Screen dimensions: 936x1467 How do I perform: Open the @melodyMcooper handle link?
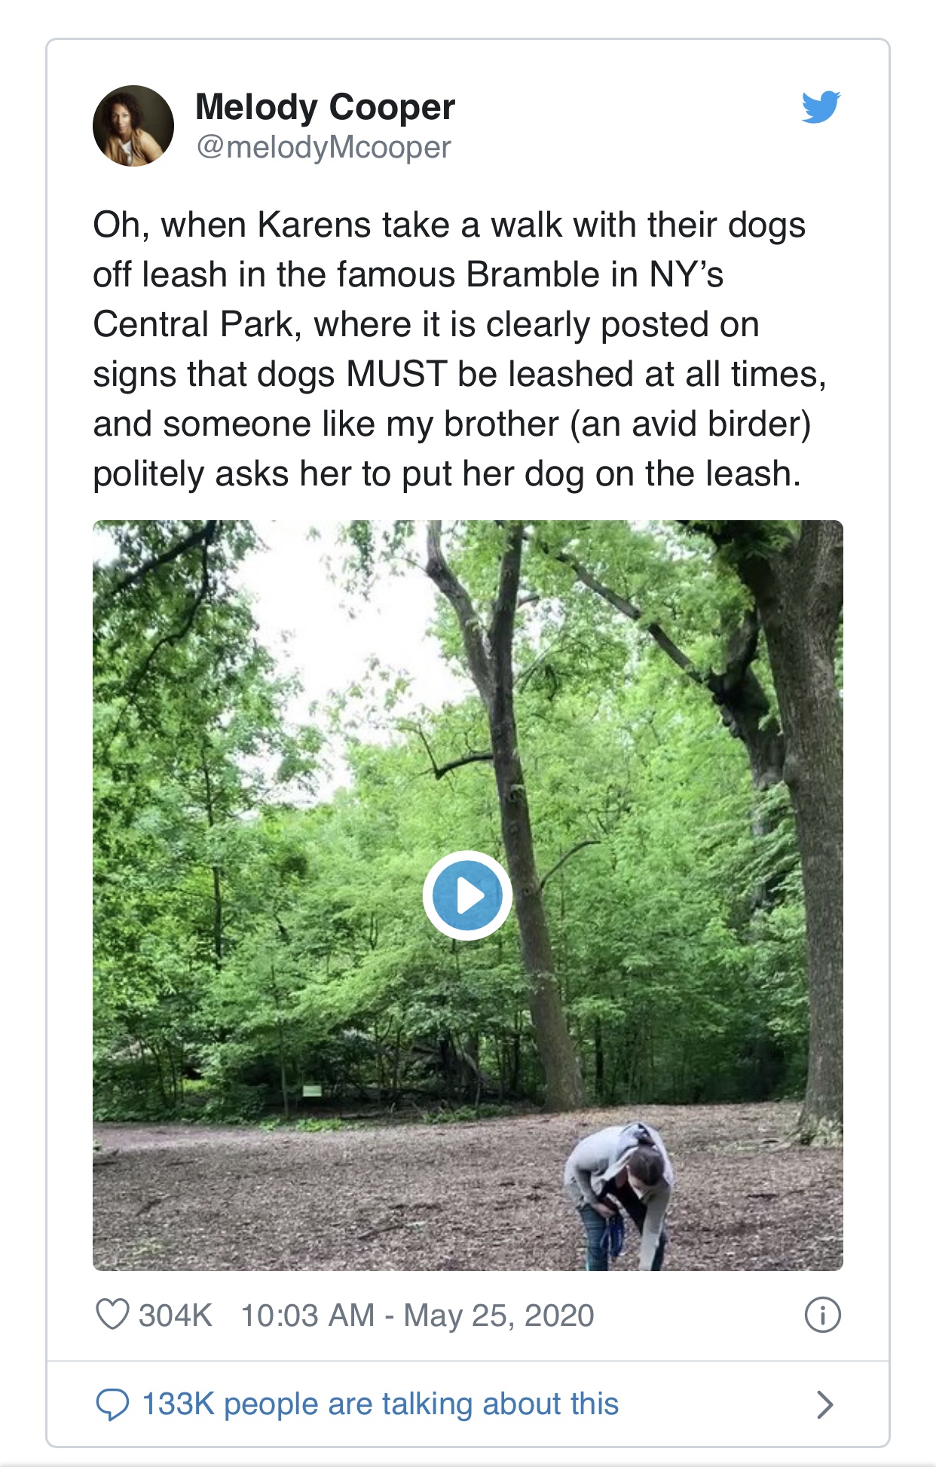pyautogui.click(x=323, y=147)
